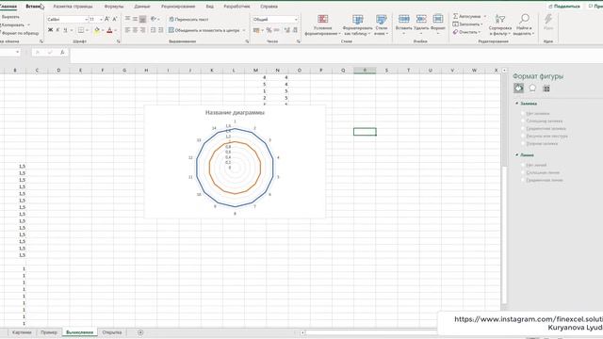The image size is (603, 339).
Task: Click Формат по образцу (Format Painter)
Action: pyautogui.click(x=19, y=33)
